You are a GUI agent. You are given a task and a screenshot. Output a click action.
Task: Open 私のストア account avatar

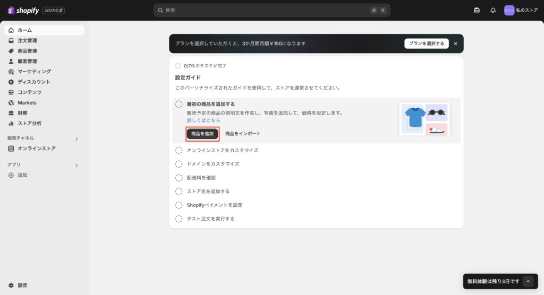coord(509,11)
